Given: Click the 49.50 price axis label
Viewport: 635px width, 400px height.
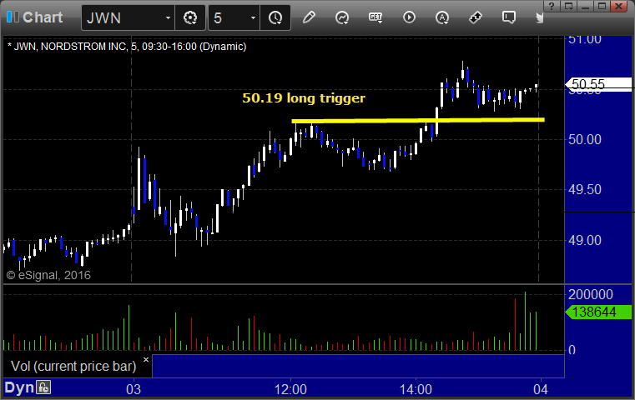Looking at the screenshot, I should tap(585, 189).
